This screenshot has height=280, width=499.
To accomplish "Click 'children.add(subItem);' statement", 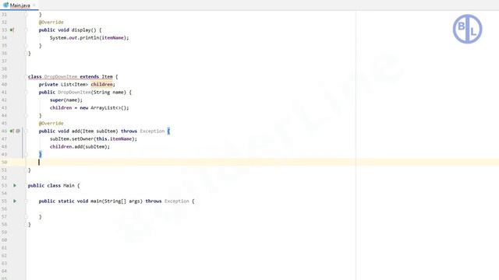I will coord(80,147).
